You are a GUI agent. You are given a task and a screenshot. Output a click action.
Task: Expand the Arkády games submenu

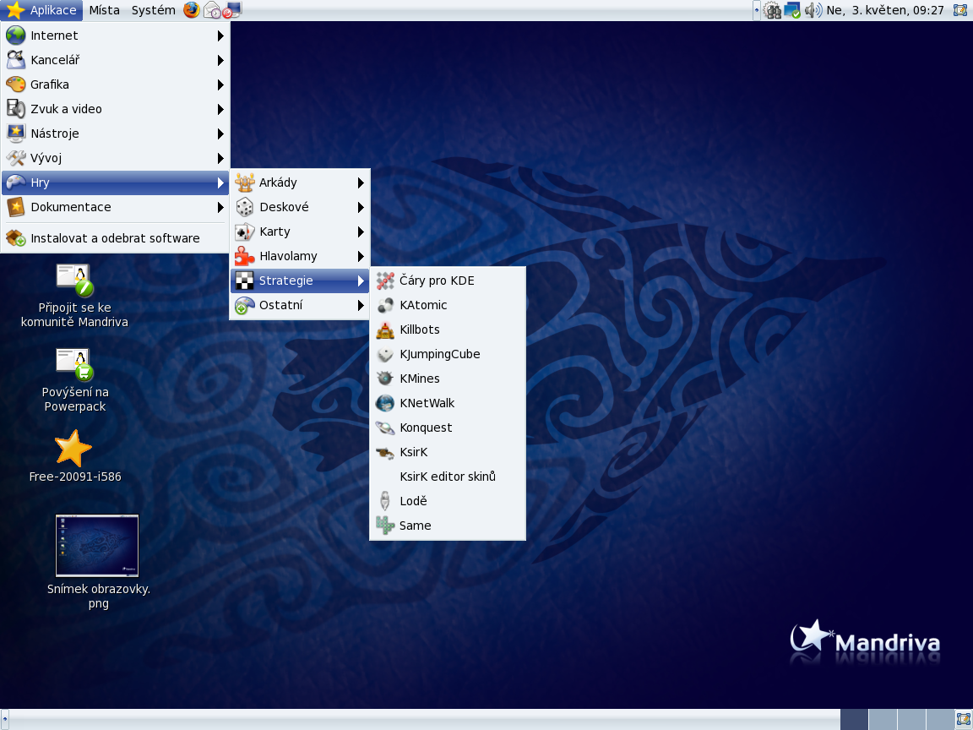(x=300, y=182)
